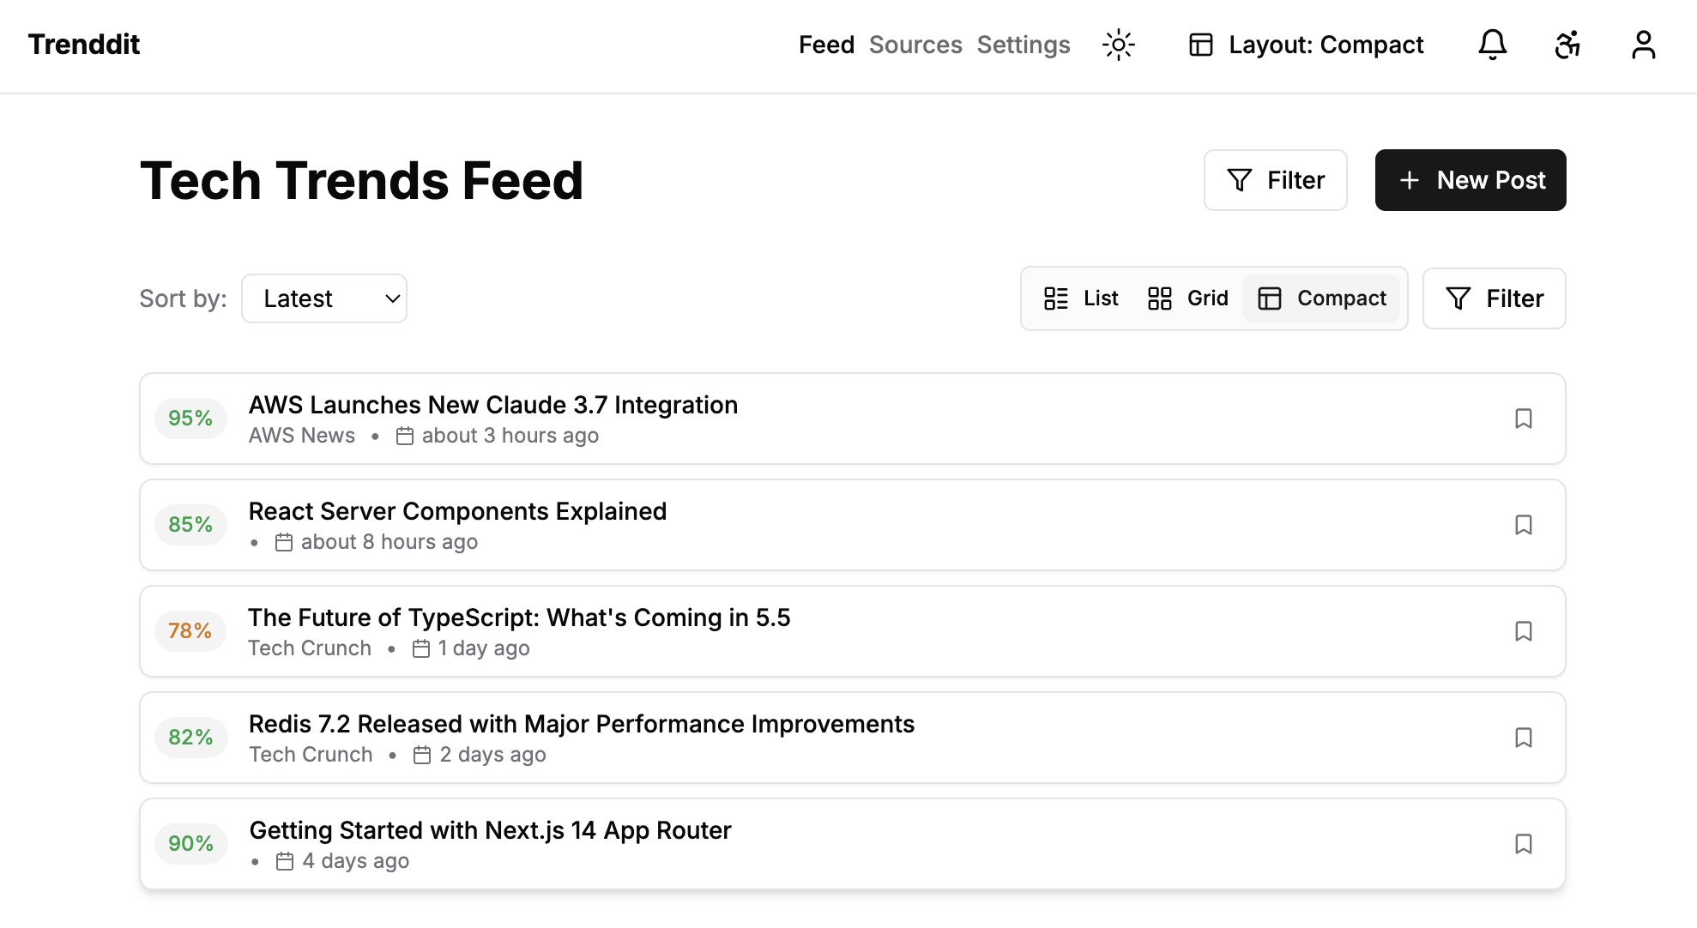Open notifications bell

tap(1492, 45)
